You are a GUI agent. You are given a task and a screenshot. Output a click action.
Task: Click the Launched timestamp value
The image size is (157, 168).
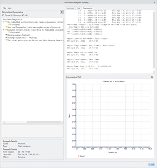pos(29,155)
